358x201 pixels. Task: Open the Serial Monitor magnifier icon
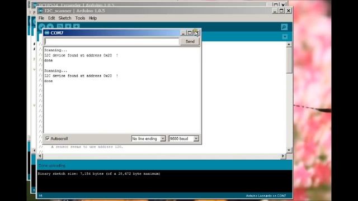284,27
